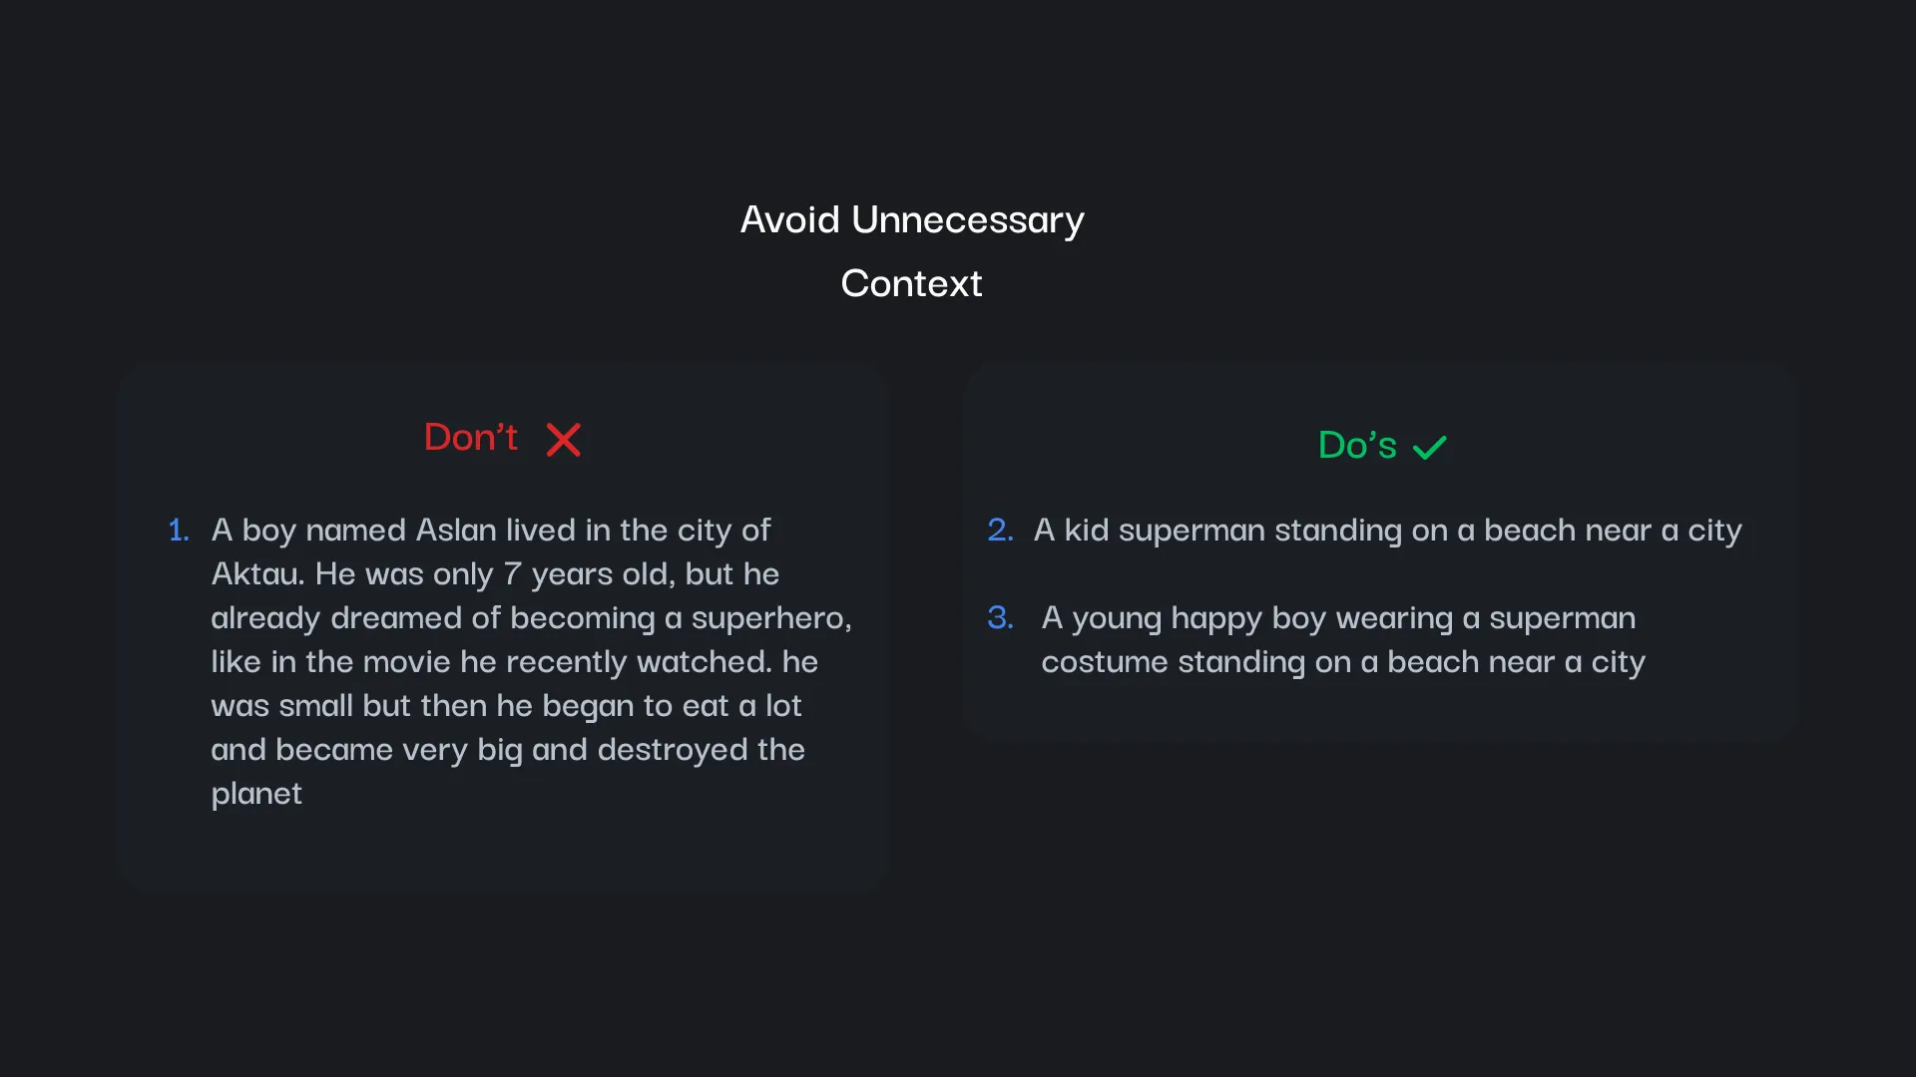
Task: Click the kid superman prompt text
Action: (x=1387, y=531)
